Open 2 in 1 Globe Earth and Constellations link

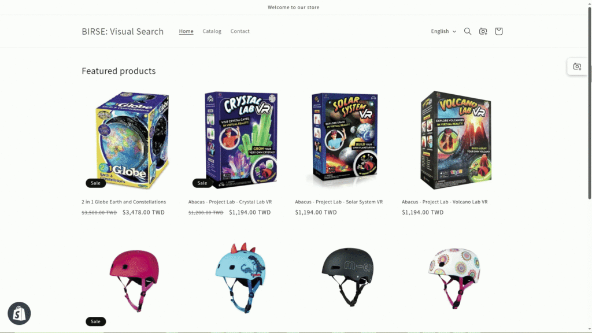pos(124,202)
